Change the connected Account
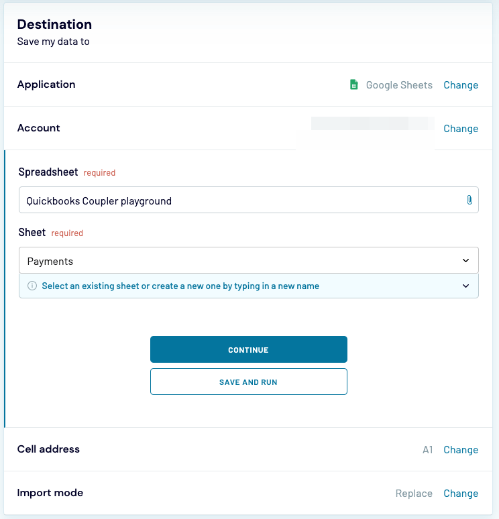Screen dimensions: 499x519 pyautogui.click(x=461, y=129)
